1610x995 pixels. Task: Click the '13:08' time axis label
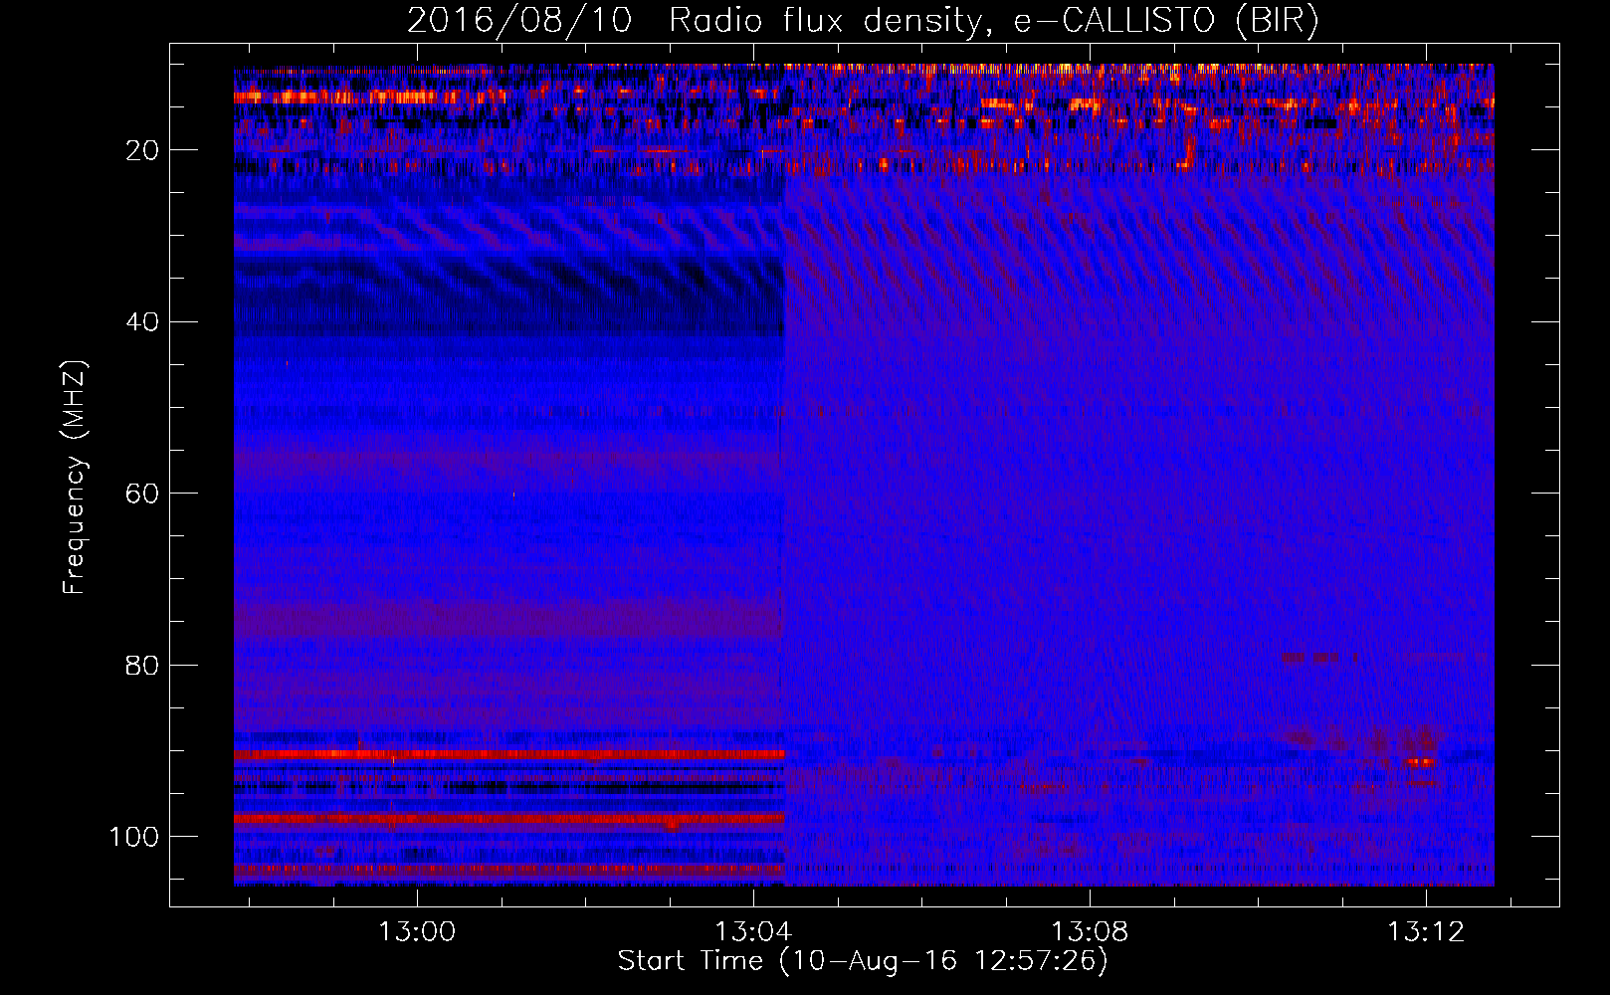tap(1090, 931)
